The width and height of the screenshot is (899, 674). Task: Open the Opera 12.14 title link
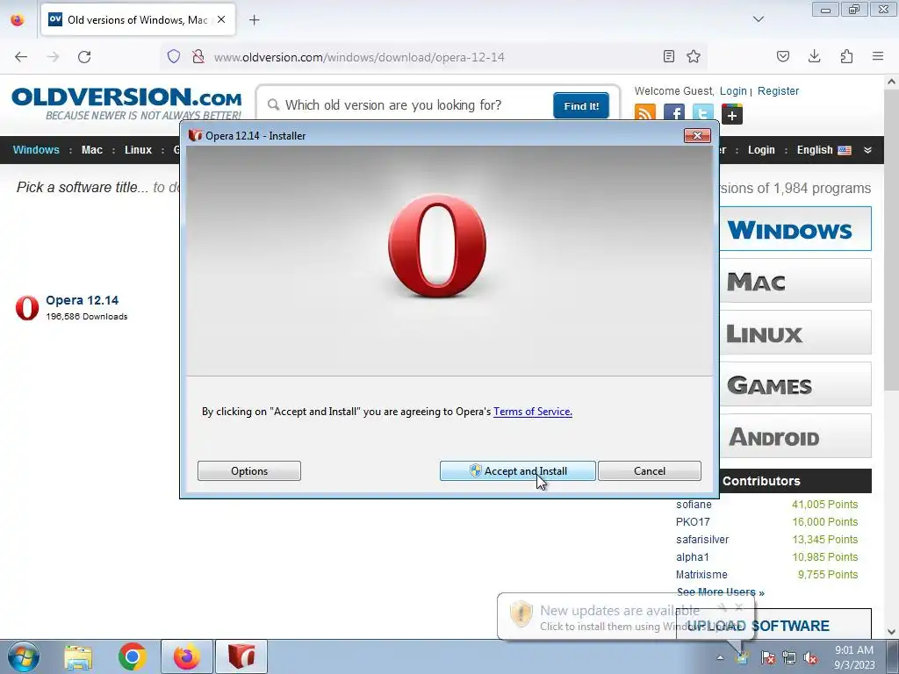click(82, 300)
